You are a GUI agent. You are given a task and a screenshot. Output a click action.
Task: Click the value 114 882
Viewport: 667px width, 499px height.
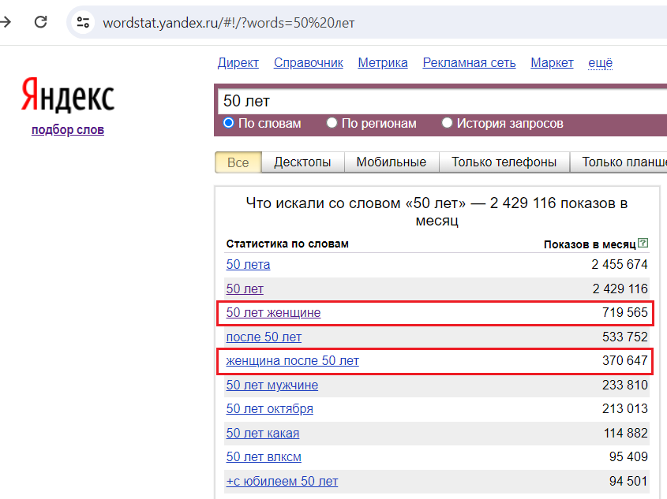625,433
